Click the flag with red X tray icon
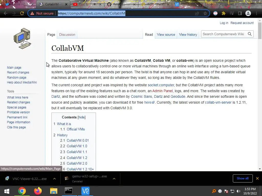262x196 pixels. 226,191
